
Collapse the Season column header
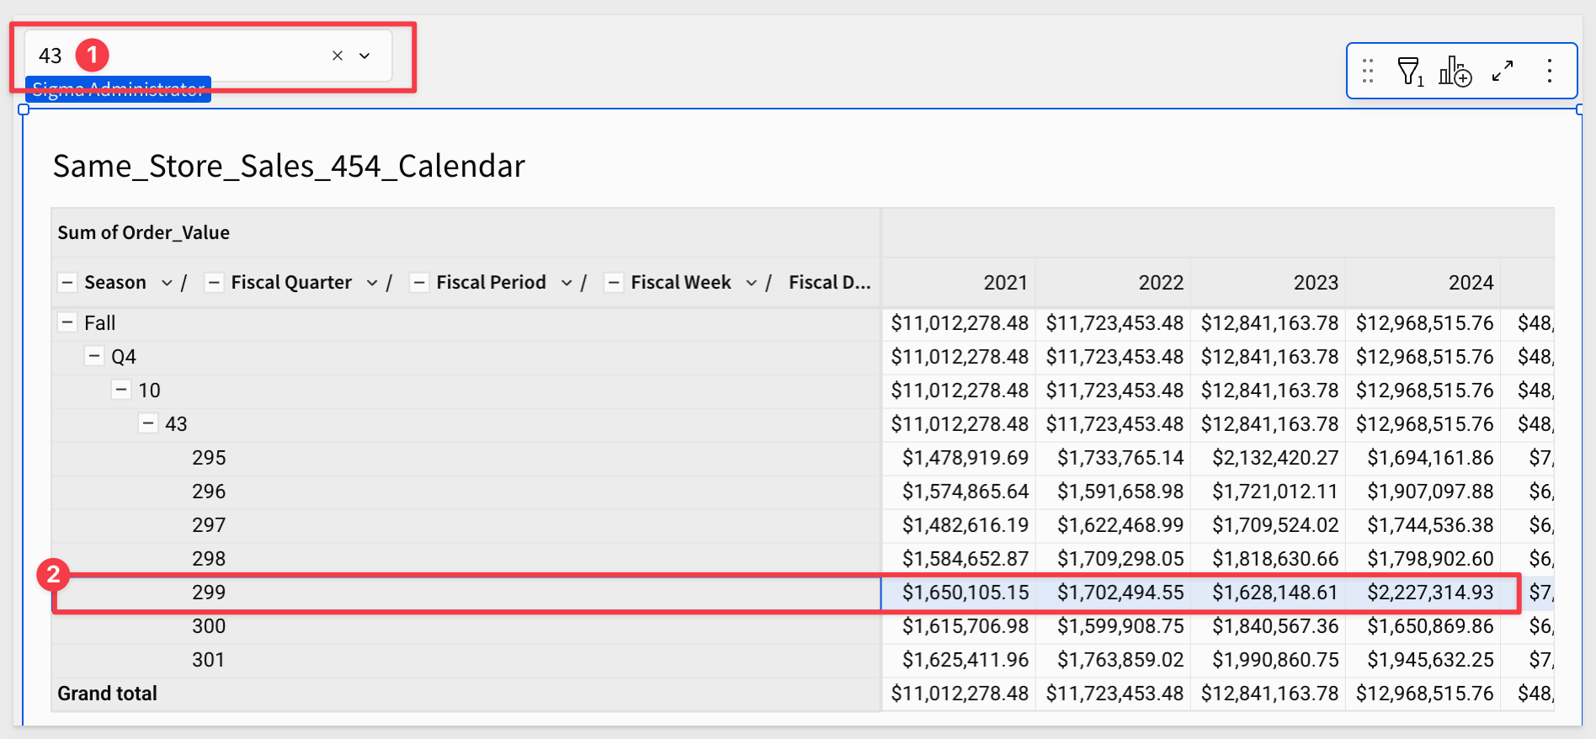(67, 283)
